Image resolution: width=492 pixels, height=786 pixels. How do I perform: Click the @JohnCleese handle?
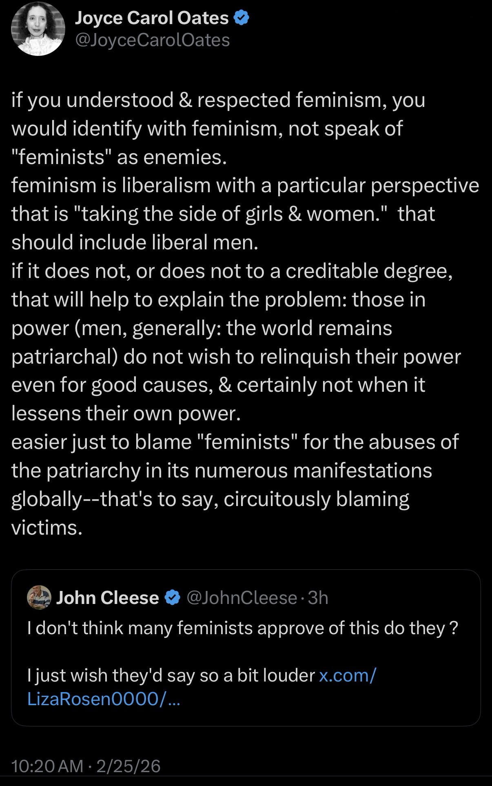(242, 597)
